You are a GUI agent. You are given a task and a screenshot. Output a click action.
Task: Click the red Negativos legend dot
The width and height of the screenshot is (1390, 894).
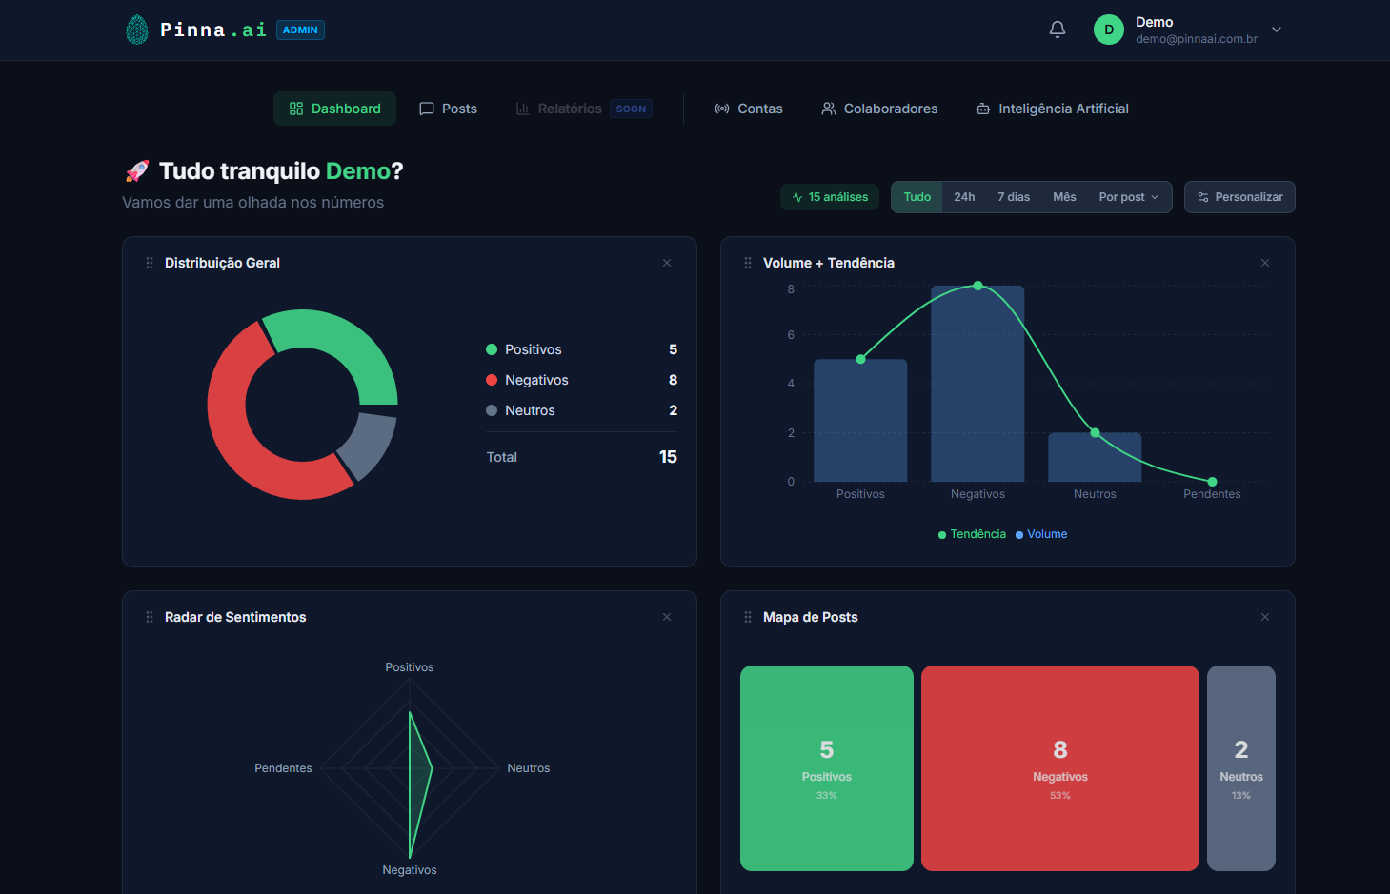click(x=492, y=380)
